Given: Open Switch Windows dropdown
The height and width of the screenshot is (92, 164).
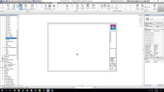Looking at the screenshot, I should point(137,7).
